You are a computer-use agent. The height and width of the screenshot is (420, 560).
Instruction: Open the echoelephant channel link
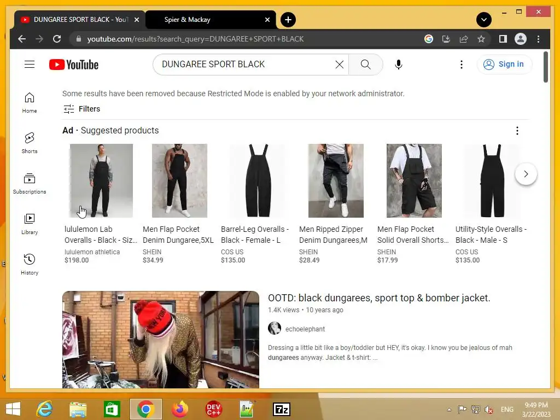click(305, 329)
